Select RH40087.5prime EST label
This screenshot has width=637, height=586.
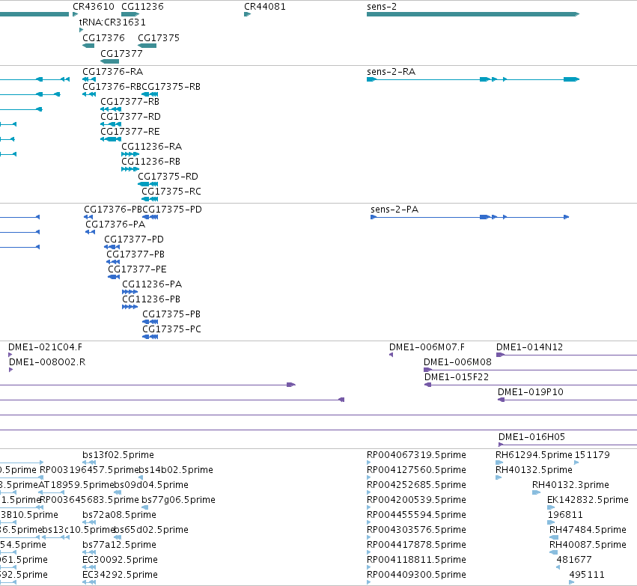coord(588,545)
